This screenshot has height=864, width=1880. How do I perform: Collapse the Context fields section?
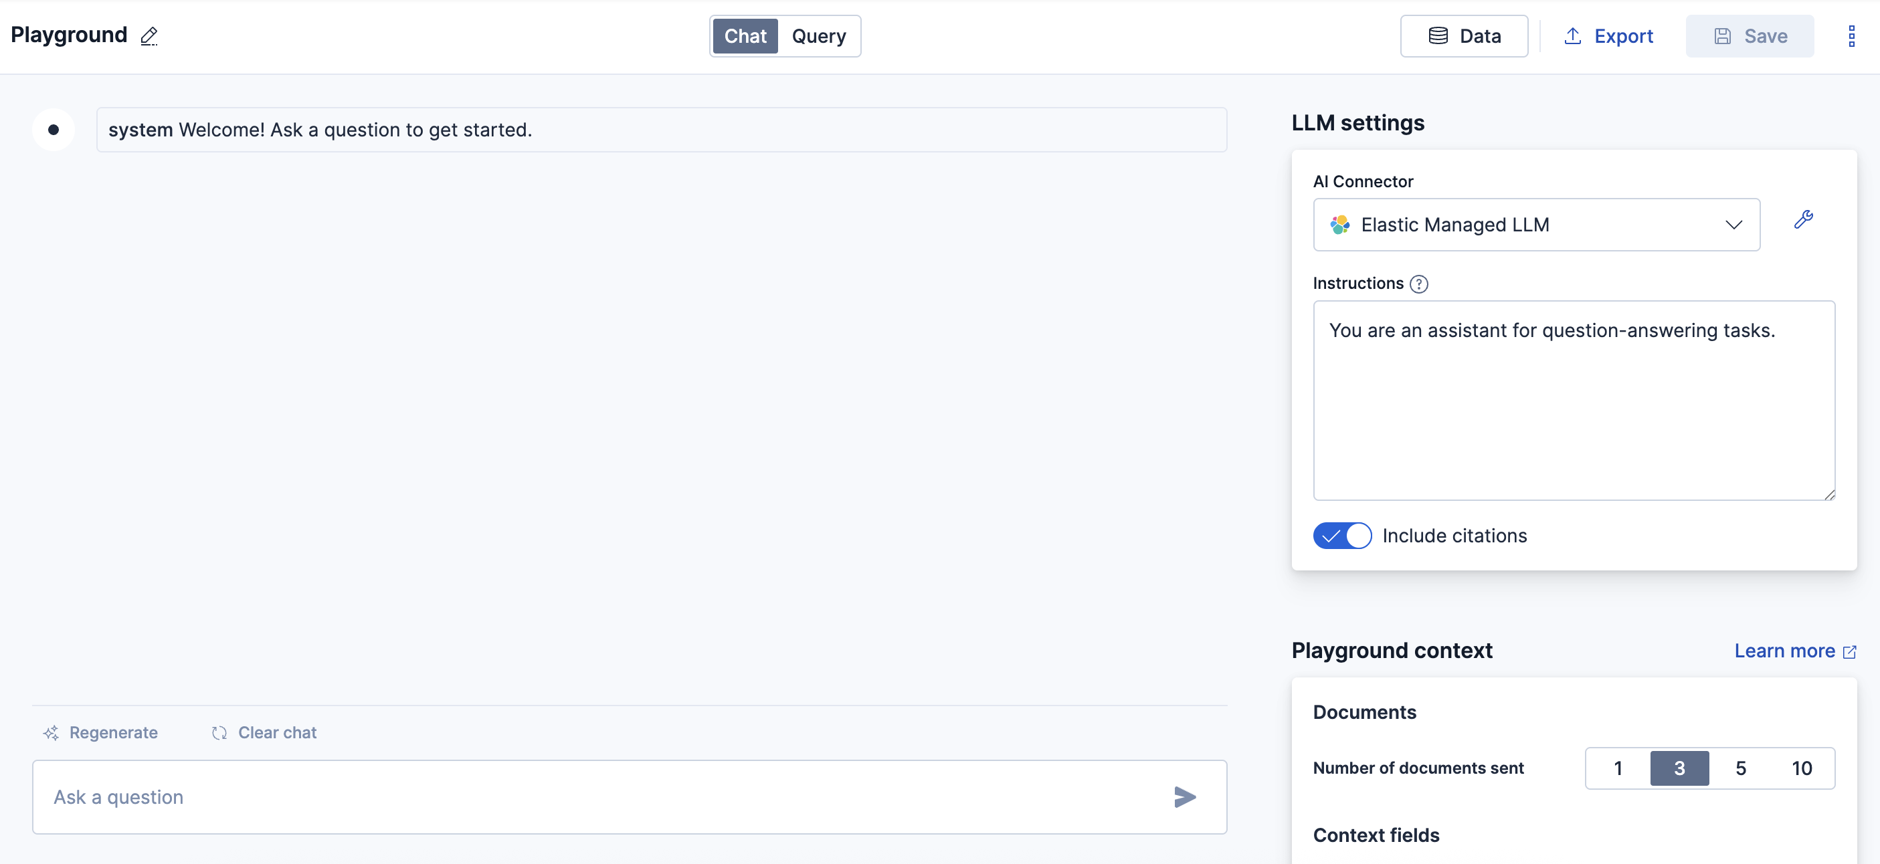(x=1376, y=835)
